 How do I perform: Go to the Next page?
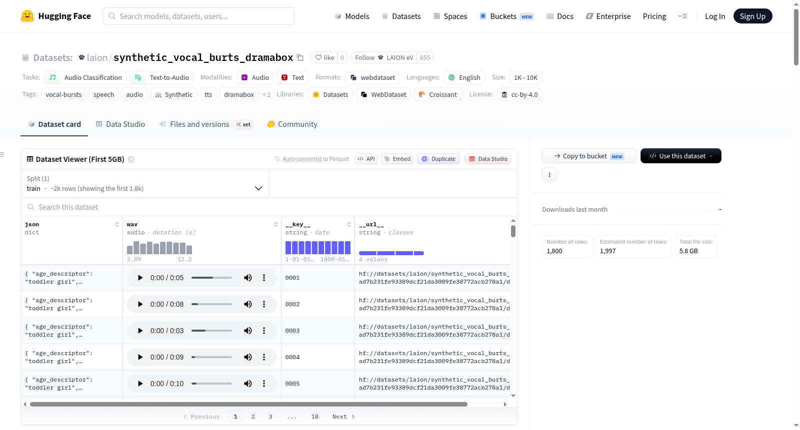coord(343,417)
